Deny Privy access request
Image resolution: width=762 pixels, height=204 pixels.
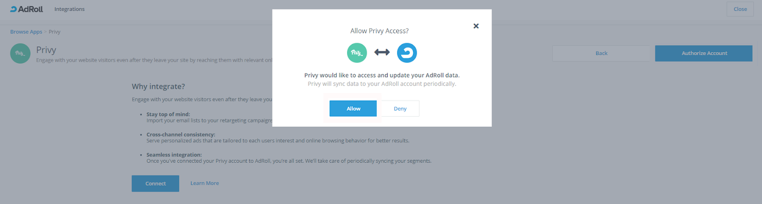pos(400,109)
